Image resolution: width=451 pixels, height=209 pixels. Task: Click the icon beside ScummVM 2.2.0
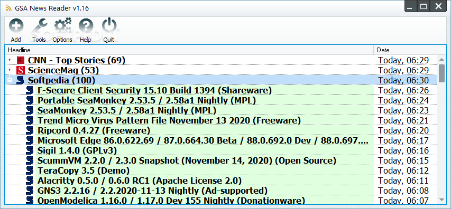[30, 161]
